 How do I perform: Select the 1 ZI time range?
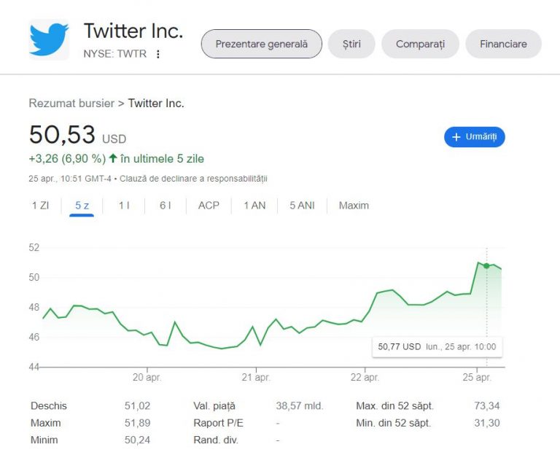40,206
